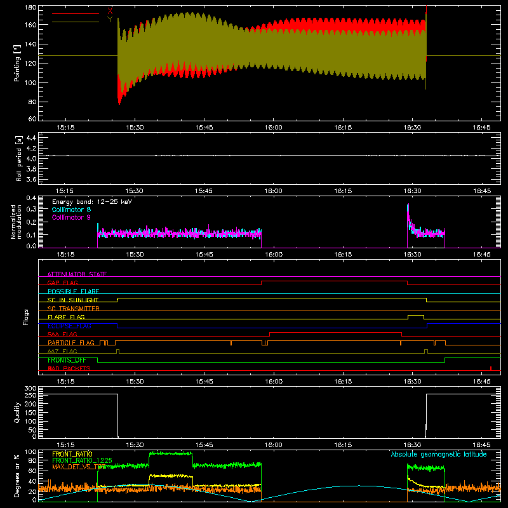Click the ATTENUATOR_STATE flag label
Image resolution: width=508 pixels, height=508 pixels.
(x=77, y=274)
